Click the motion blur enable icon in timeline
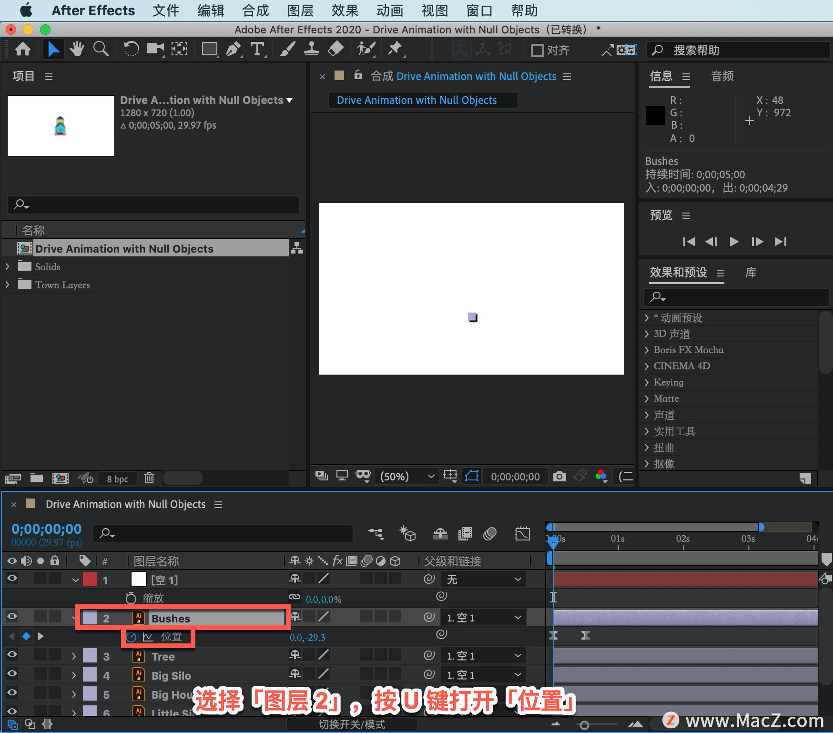Screen dimensions: 833x733 tap(489, 534)
